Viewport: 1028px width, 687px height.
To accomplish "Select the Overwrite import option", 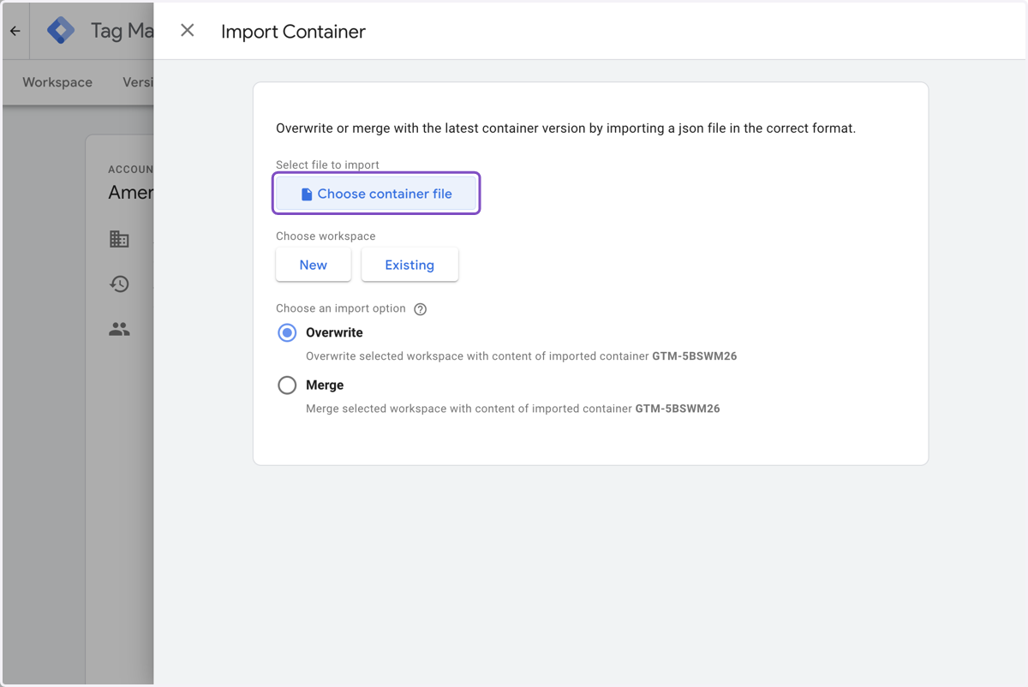I will pyautogui.click(x=287, y=332).
